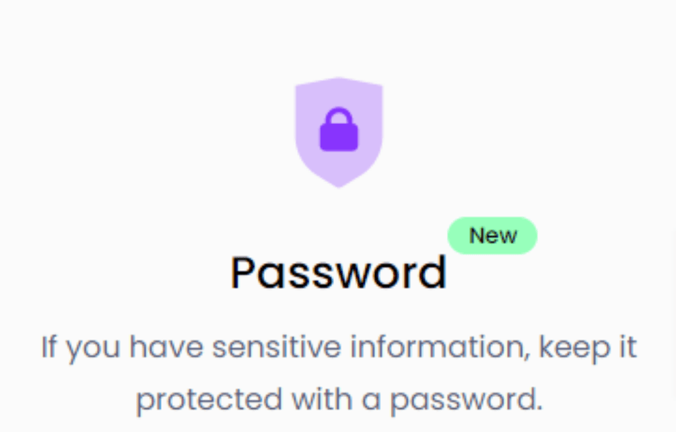Click the shield's top edge

coord(339,80)
